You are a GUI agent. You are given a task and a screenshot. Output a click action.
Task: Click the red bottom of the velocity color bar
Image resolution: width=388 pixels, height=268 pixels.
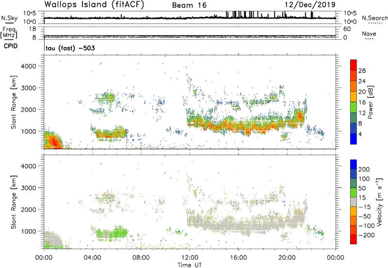(354, 239)
